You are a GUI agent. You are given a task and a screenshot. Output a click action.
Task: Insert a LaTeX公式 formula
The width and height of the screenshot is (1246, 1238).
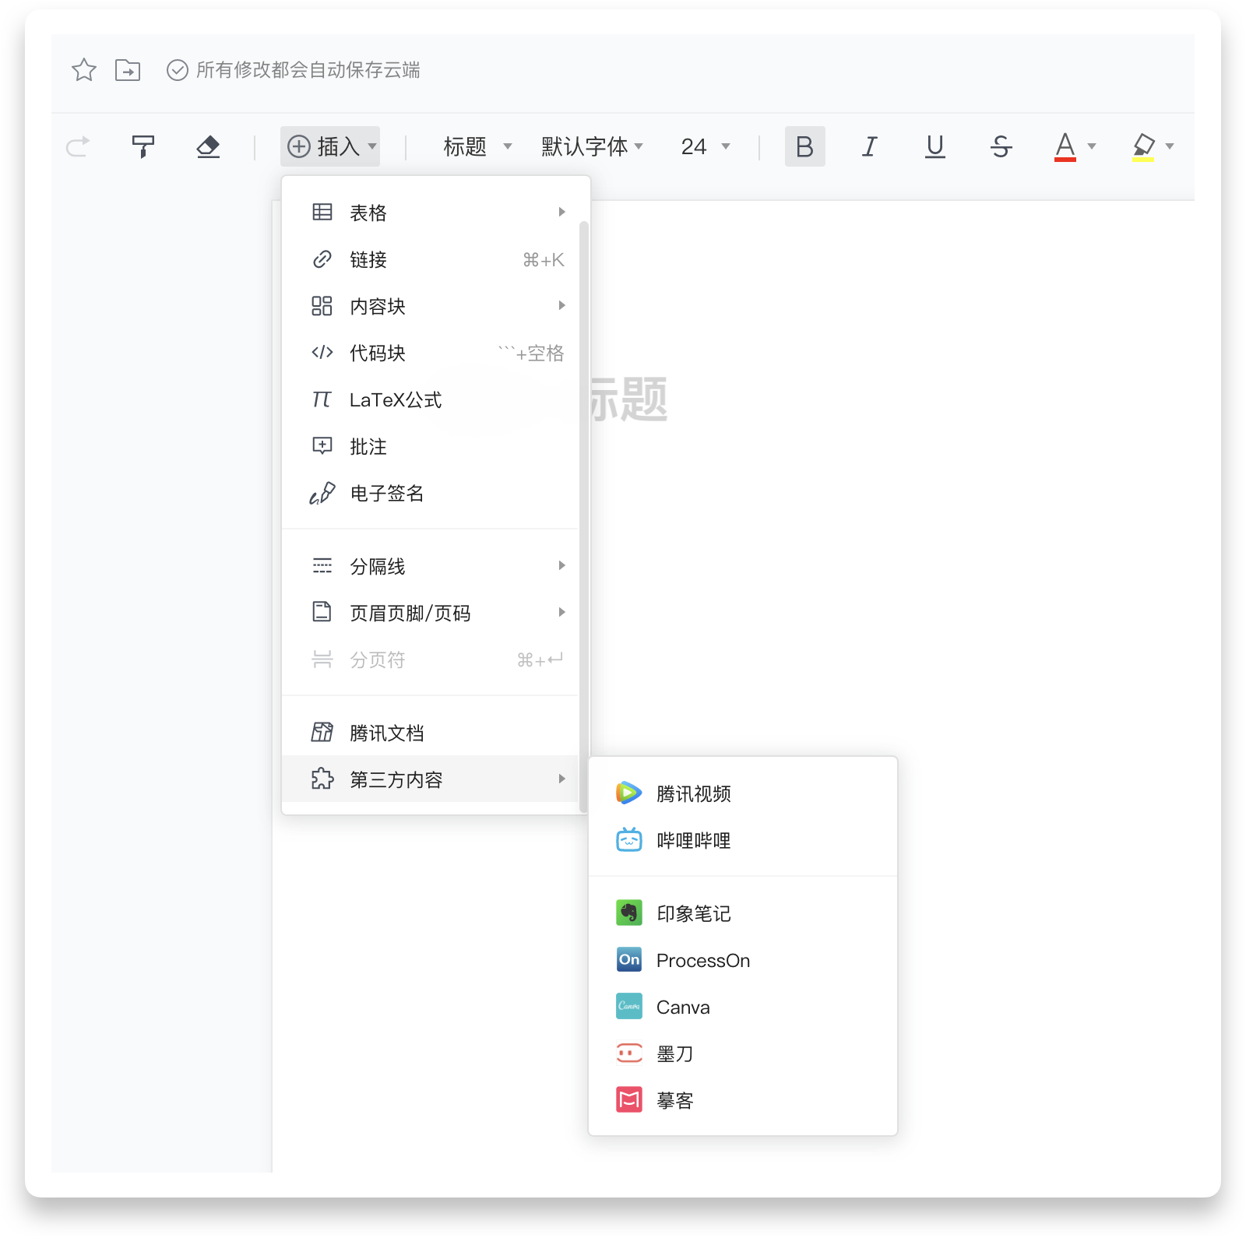coord(431,399)
